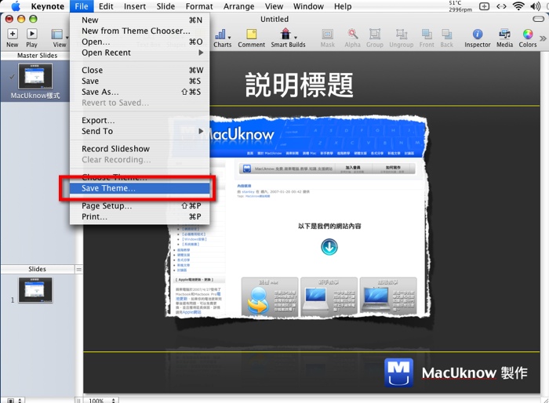Open the View menu in menu bar

(274, 6)
